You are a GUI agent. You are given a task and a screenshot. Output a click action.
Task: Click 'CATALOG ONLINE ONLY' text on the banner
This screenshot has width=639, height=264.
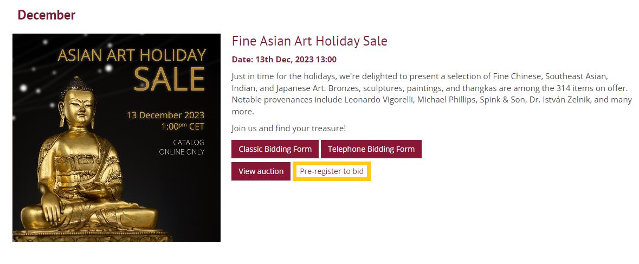[182, 147]
